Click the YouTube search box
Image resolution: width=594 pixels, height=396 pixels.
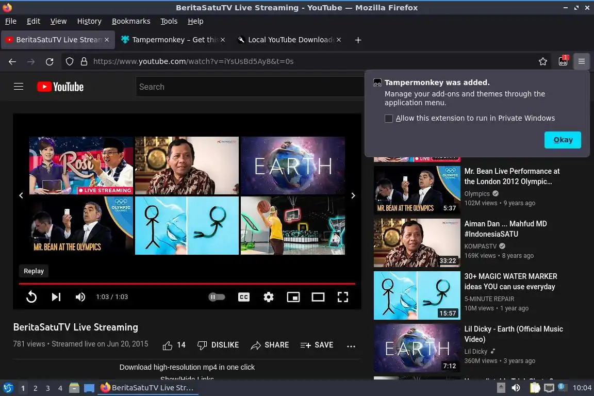(x=250, y=87)
